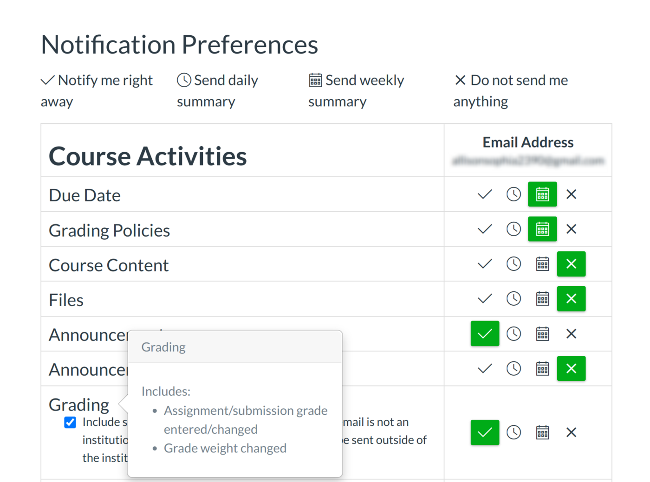Click the Grading tooltip header
650x482 pixels.
click(163, 347)
